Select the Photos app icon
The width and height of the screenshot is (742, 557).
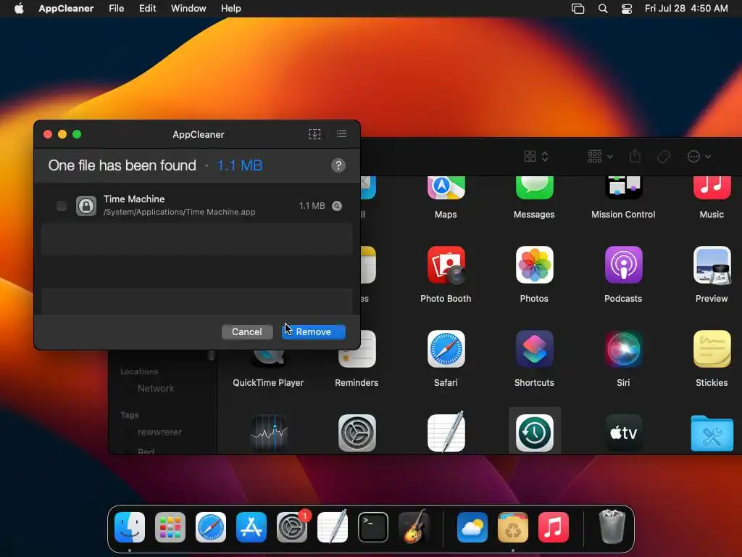(534, 265)
